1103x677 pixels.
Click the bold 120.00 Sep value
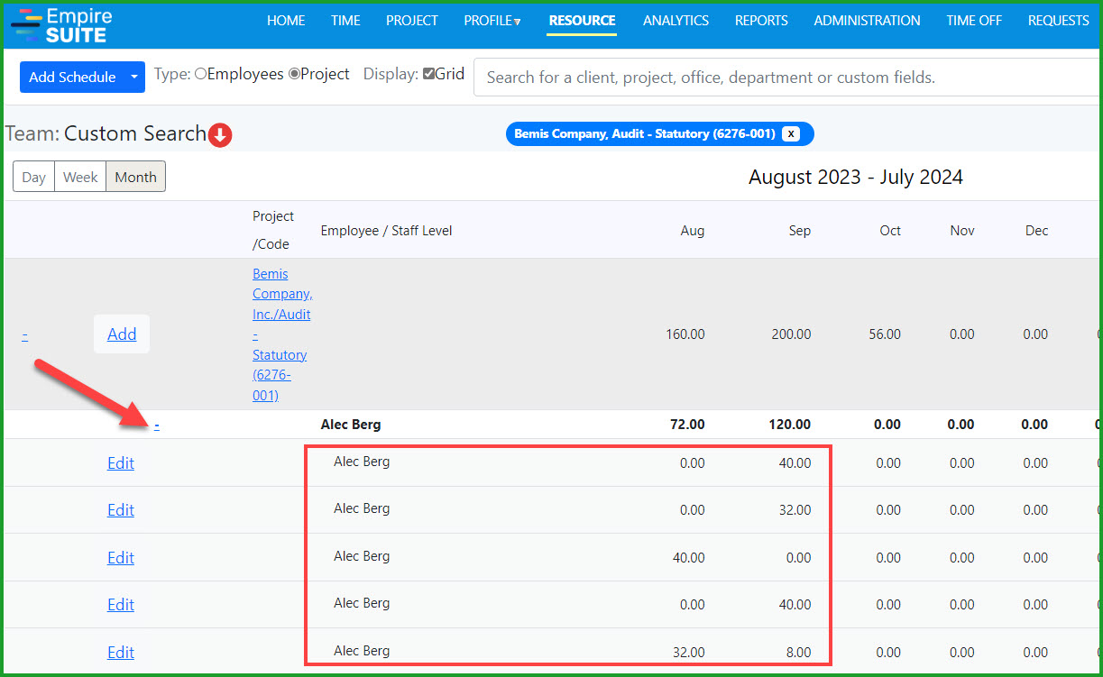[791, 425]
